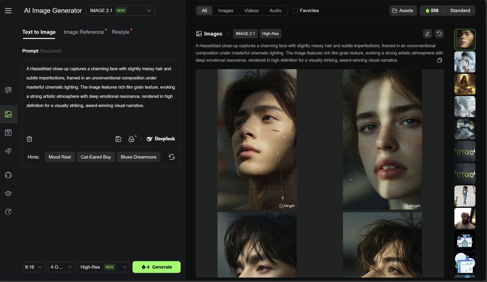Open the IMAGE 2.1 model dropdown
The image size is (487, 282).
coord(121,10)
